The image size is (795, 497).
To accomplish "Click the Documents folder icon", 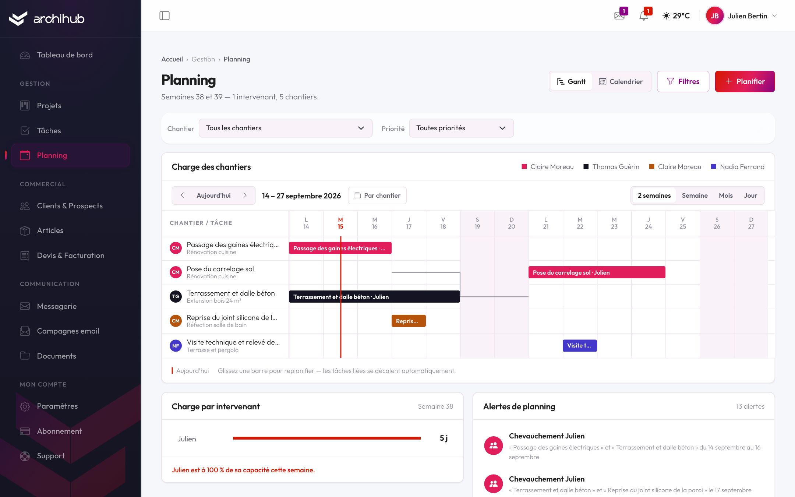I will pyautogui.click(x=25, y=356).
